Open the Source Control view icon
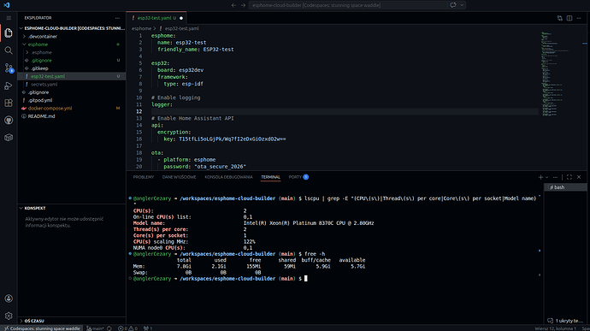 pos(9,68)
